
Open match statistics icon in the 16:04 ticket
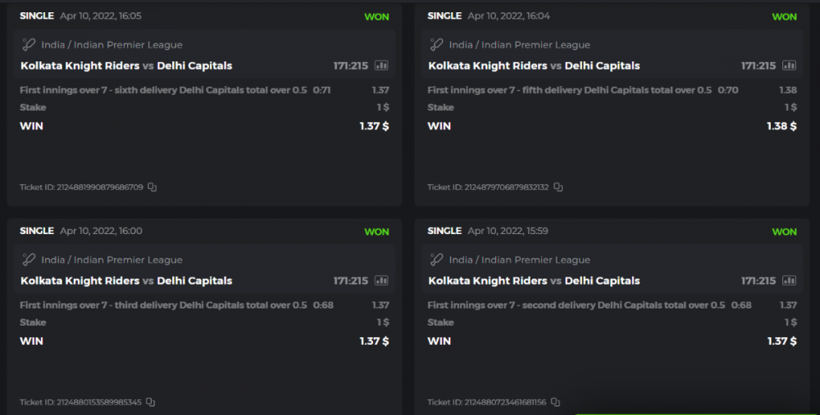click(790, 65)
